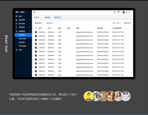Close the 概况 page tab

(41, 17)
